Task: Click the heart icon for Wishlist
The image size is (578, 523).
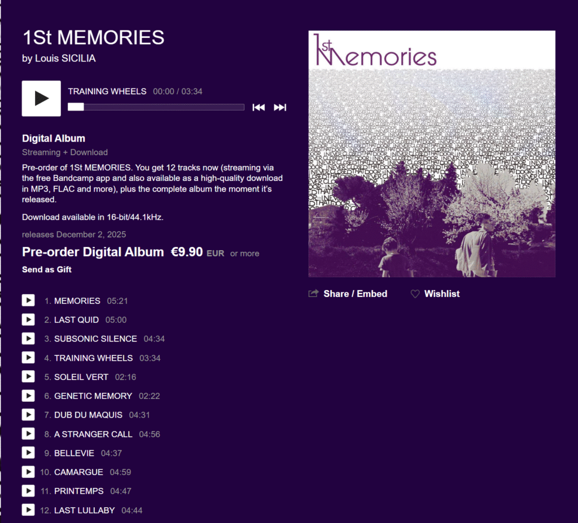Action: [x=415, y=294]
